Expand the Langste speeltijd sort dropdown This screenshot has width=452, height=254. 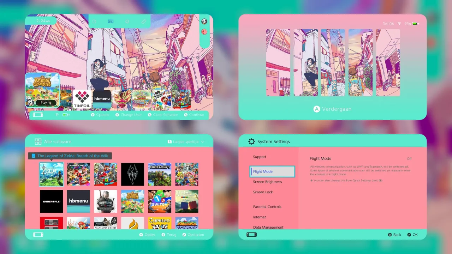click(x=186, y=142)
